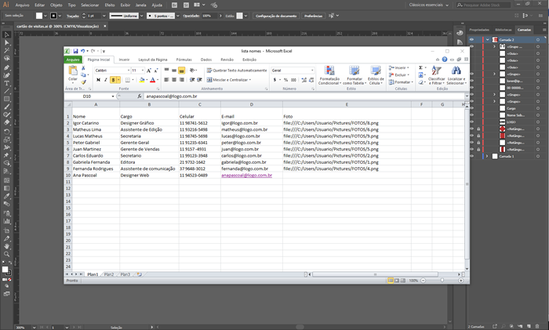Screen dimensions: 549x330
Task: Expand the Camada 1 layer
Action: pos(487,156)
